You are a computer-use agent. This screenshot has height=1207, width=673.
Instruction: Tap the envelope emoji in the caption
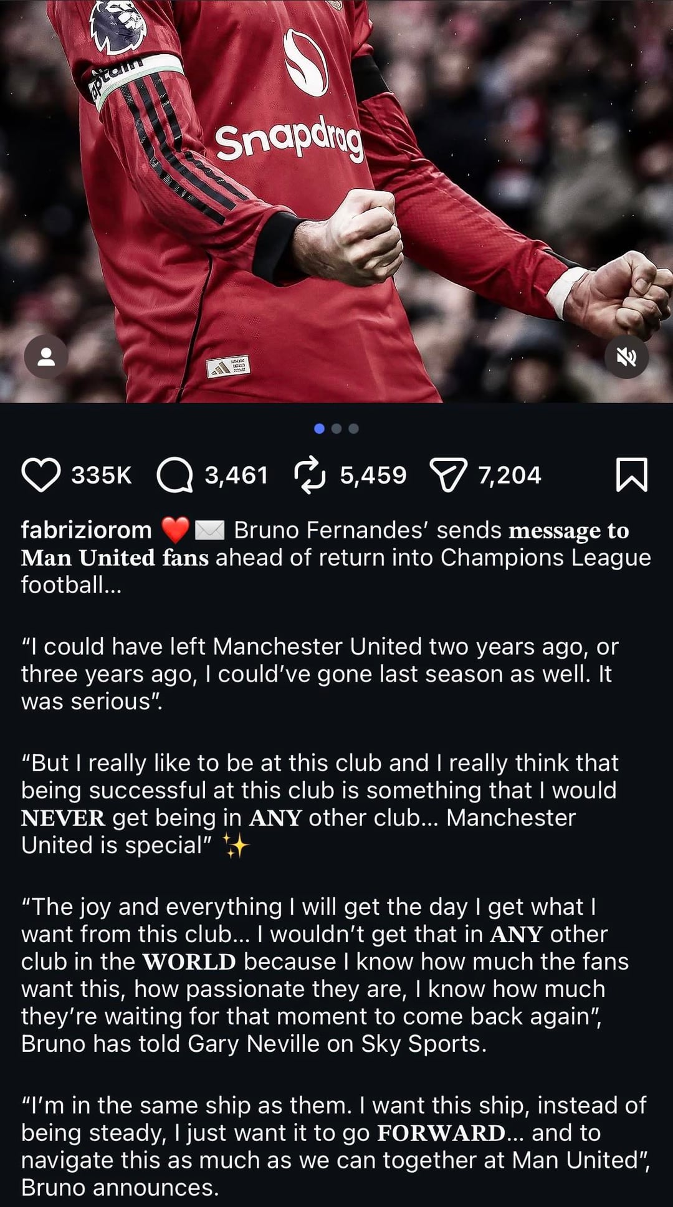[209, 531]
